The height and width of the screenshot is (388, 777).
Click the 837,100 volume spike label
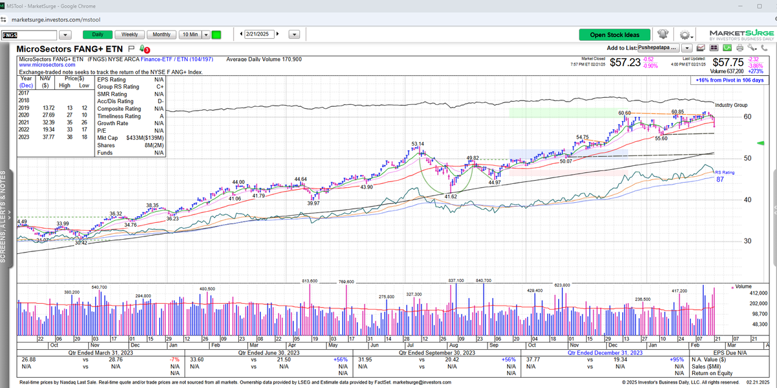(455, 281)
